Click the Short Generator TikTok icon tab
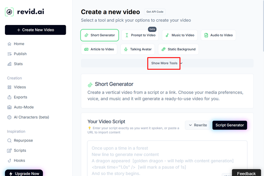264x176 pixels. point(86,35)
